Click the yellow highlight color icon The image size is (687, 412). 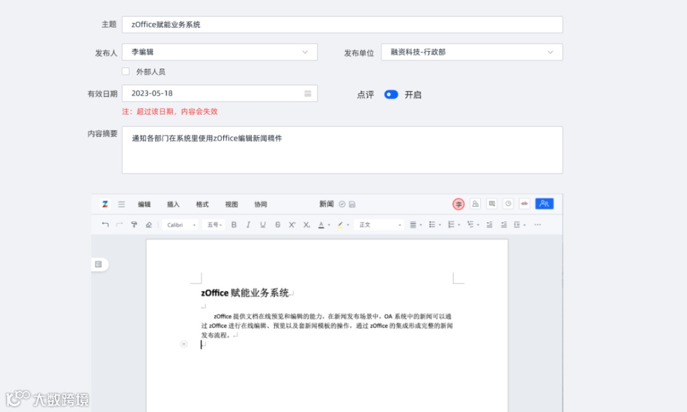[x=340, y=224]
